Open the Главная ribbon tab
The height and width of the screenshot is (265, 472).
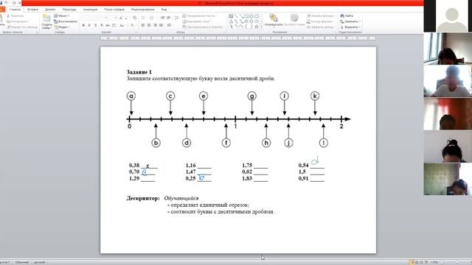pyautogui.click(x=15, y=10)
